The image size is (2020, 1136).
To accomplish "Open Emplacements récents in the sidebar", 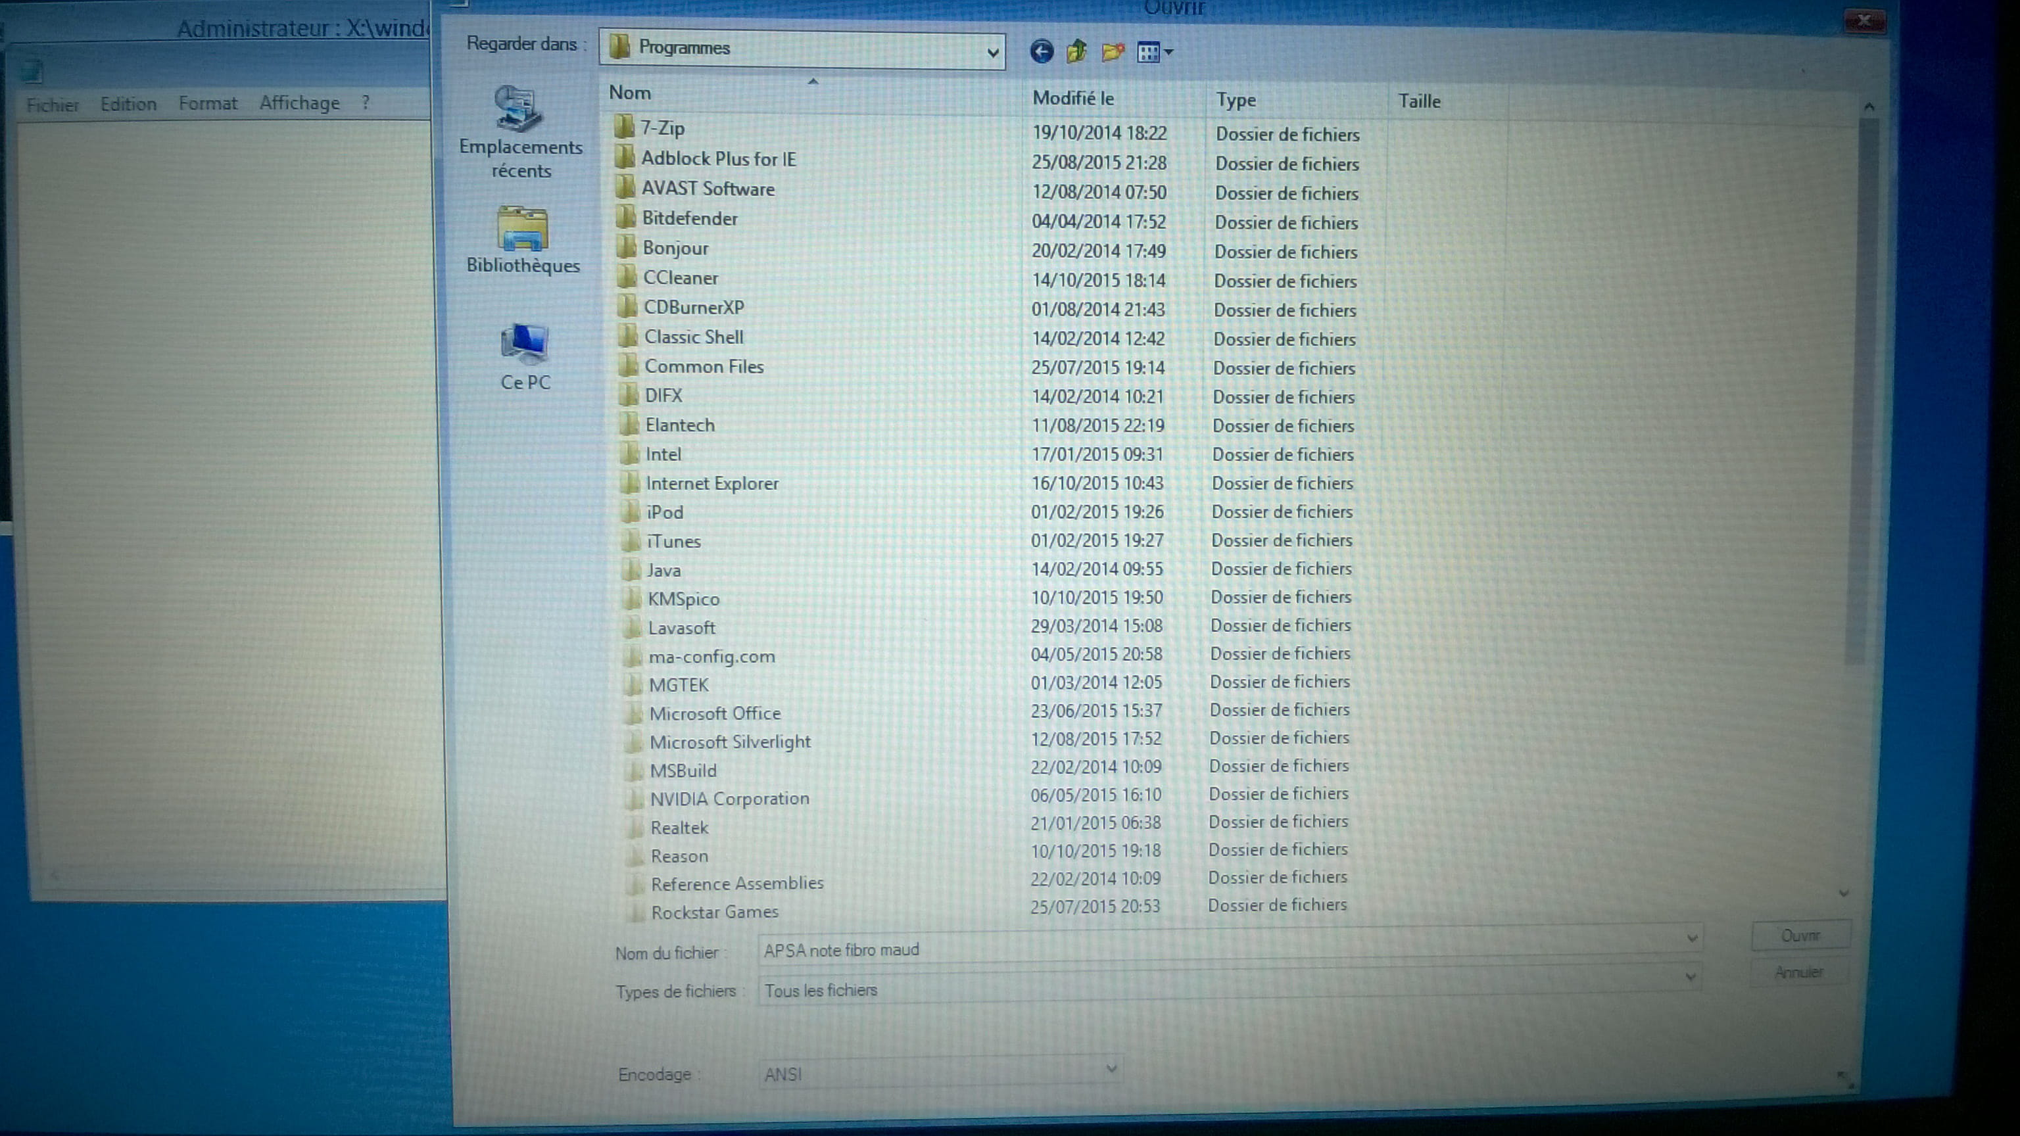I will tap(520, 131).
